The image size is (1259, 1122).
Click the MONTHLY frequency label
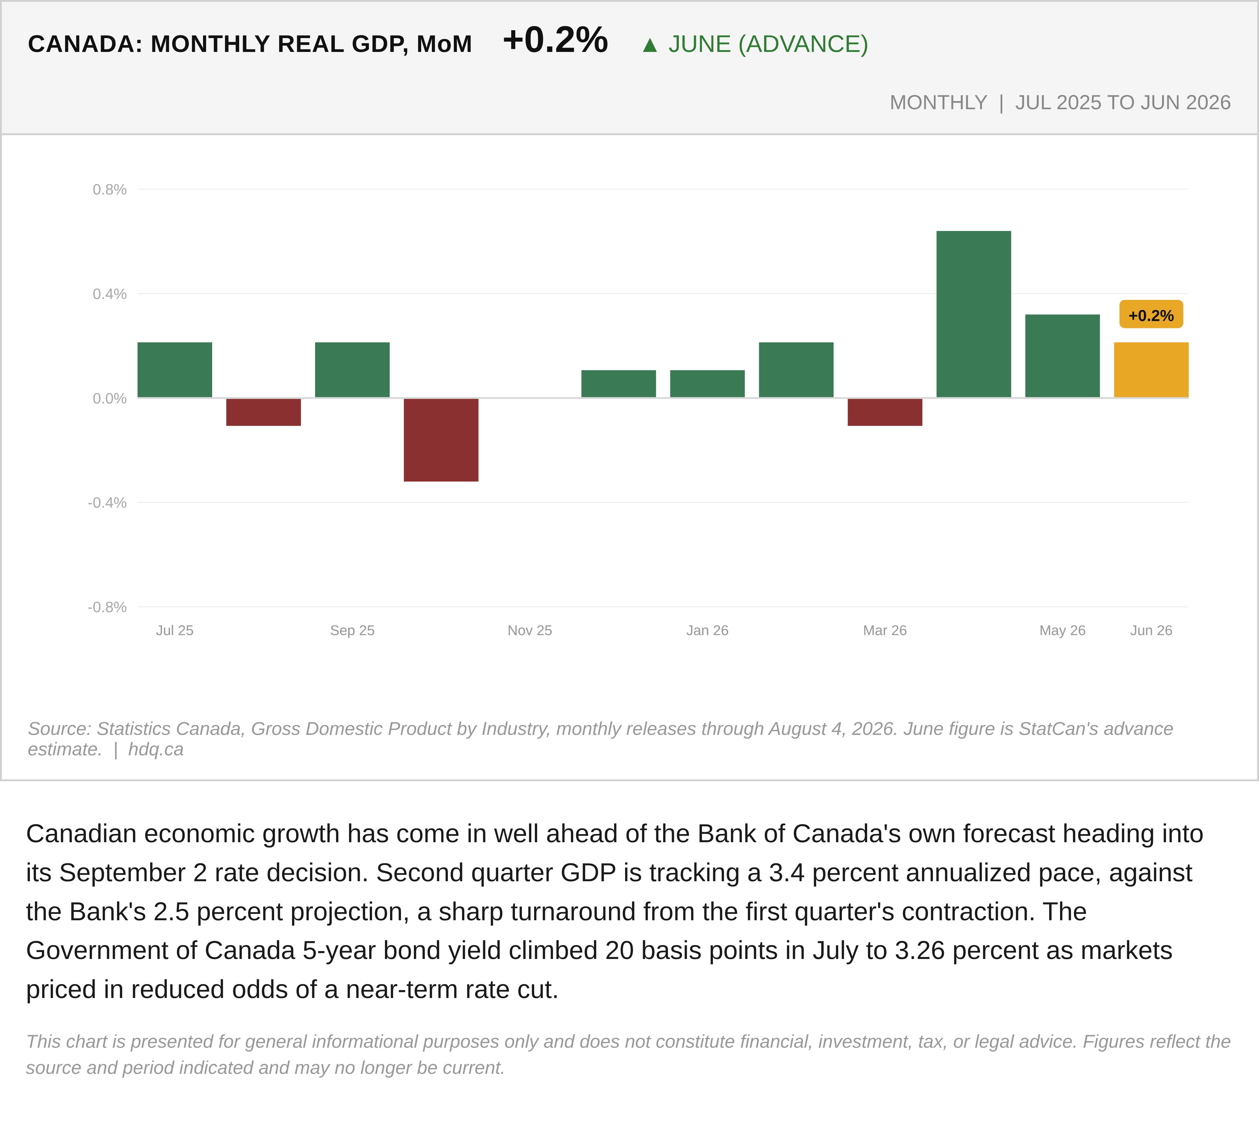[x=938, y=102]
